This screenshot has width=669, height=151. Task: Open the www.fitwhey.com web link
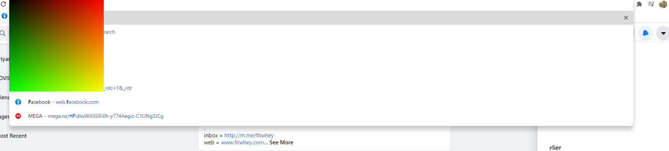click(242, 143)
